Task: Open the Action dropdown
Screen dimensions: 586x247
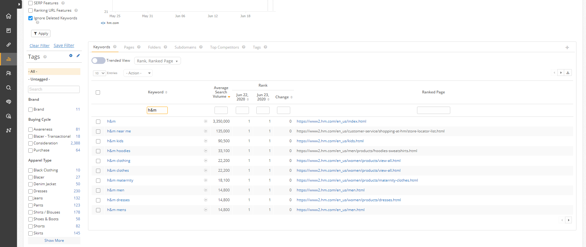Action: click(138, 73)
